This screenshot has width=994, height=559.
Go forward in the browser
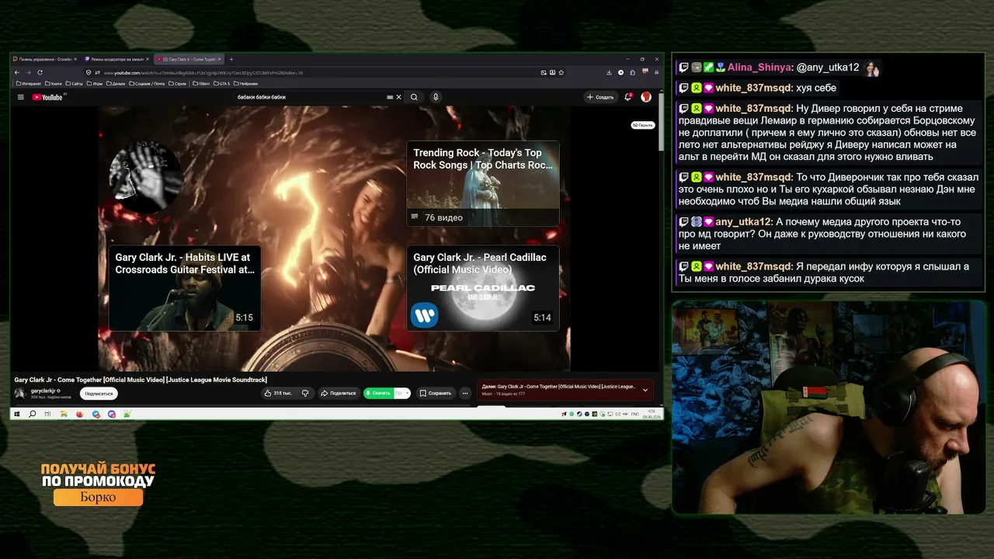tap(28, 72)
